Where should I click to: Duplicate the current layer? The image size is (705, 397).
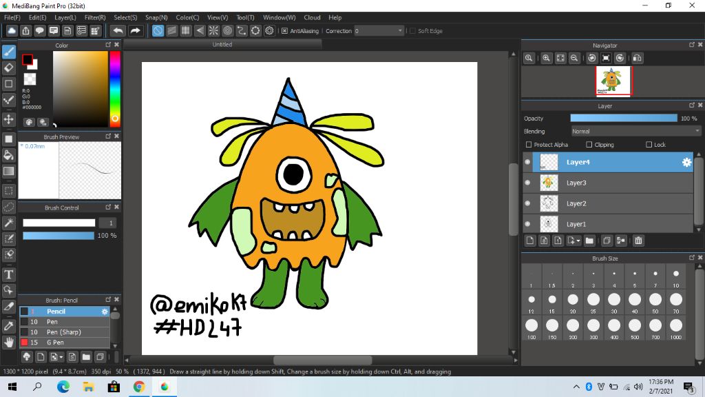coord(607,241)
